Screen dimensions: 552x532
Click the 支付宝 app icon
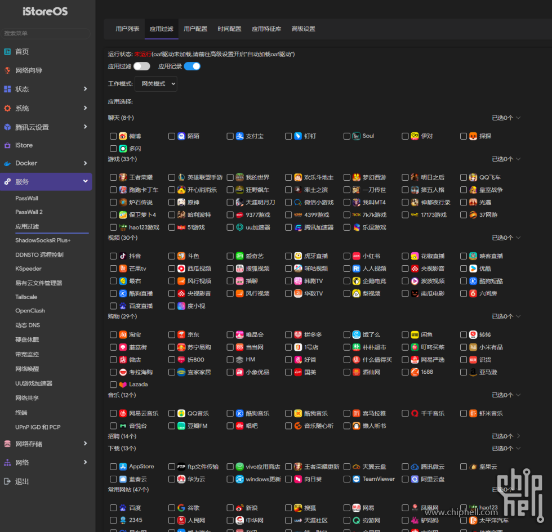(239, 136)
